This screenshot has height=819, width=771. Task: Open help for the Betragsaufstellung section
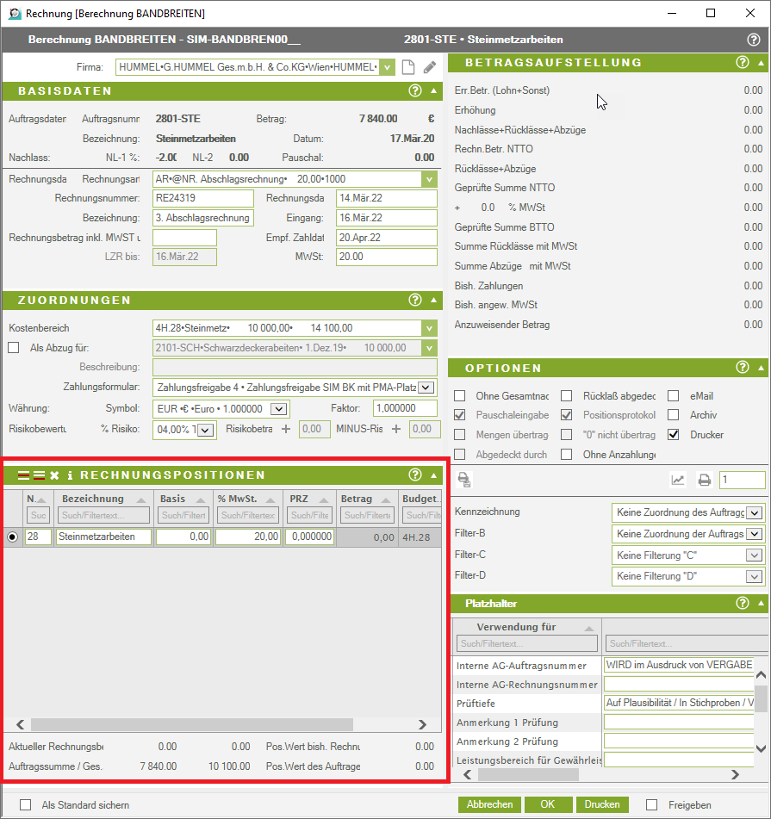pos(743,62)
